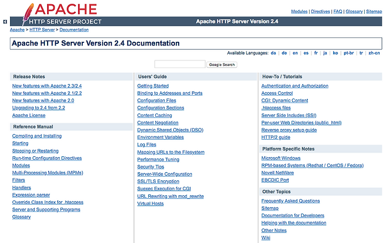Open the FAQ top navigation link
385x243 pixels.
338,11
